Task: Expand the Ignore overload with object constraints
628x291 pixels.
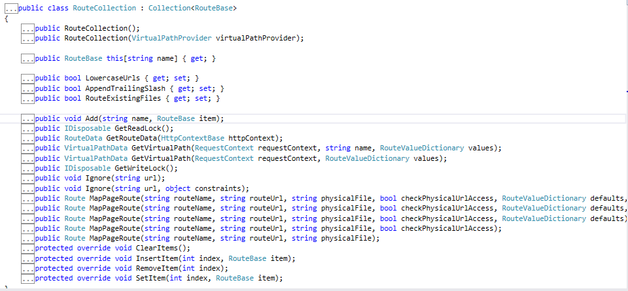Action: [x=28, y=188]
